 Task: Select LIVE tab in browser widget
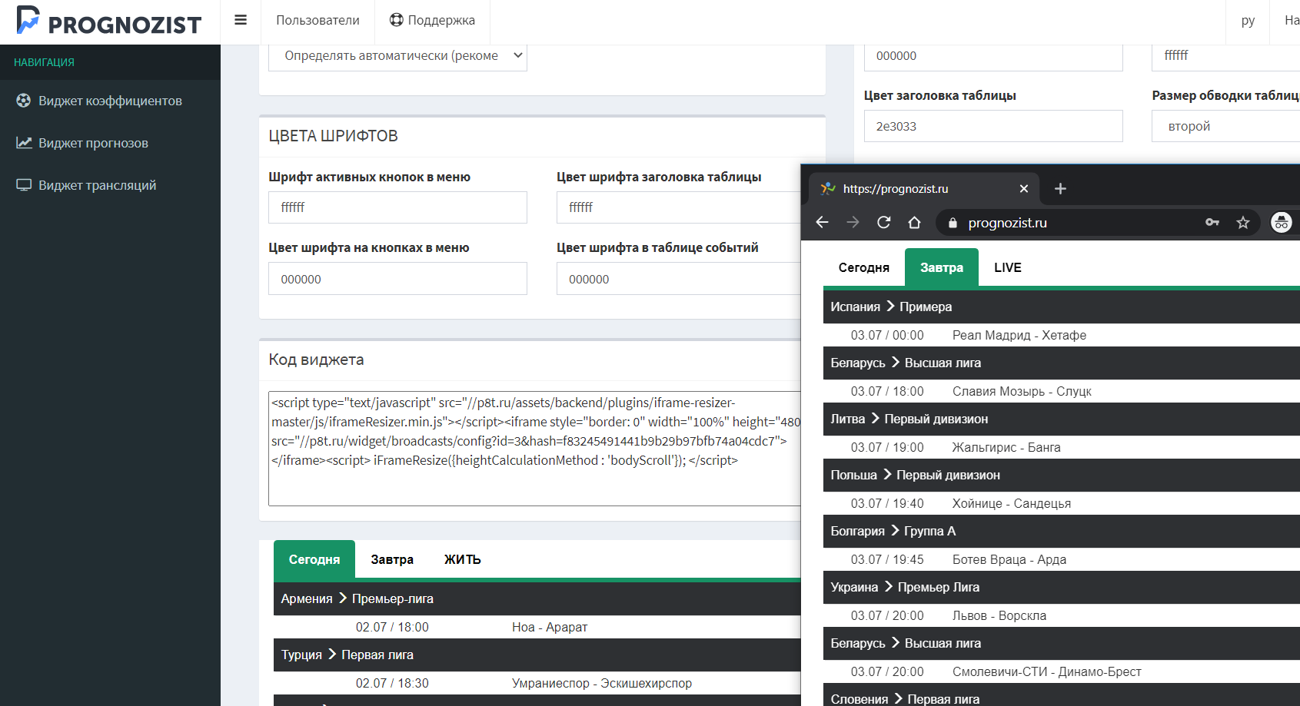(x=1007, y=267)
